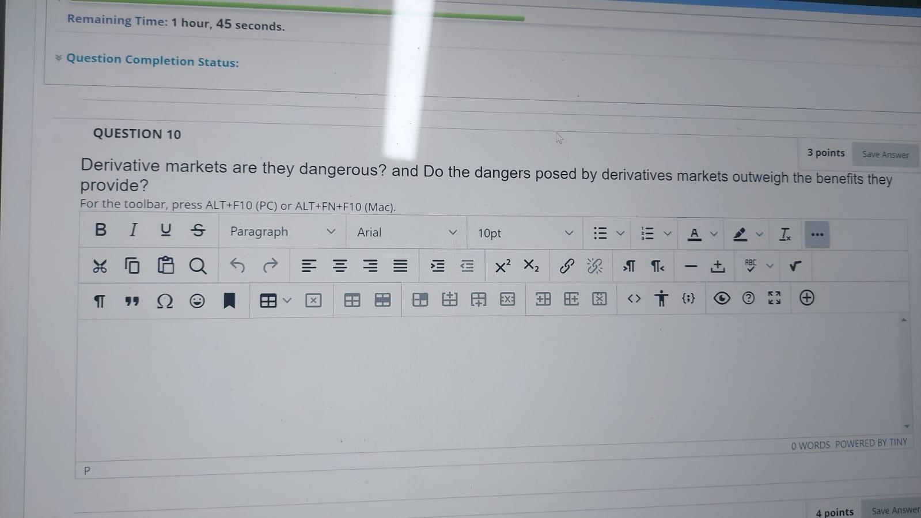Expand the bullet list style options
921x518 pixels.
click(620, 233)
